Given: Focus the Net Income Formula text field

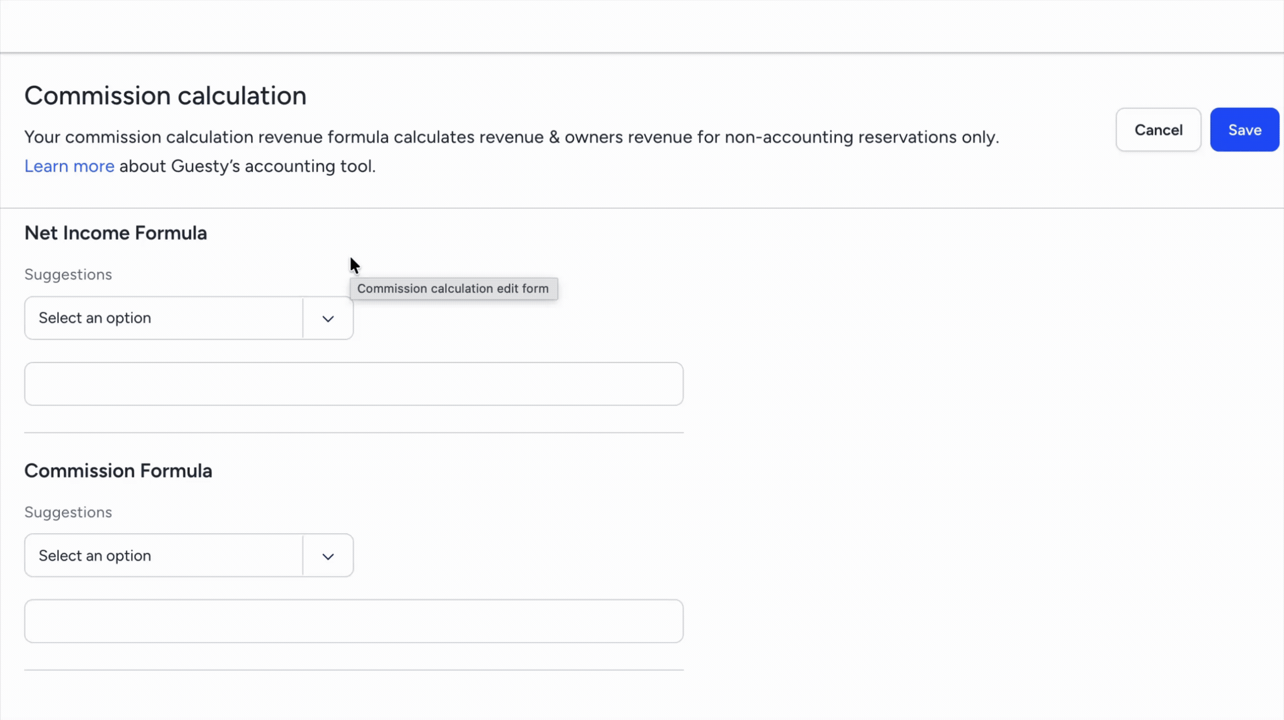Looking at the screenshot, I should 354,384.
